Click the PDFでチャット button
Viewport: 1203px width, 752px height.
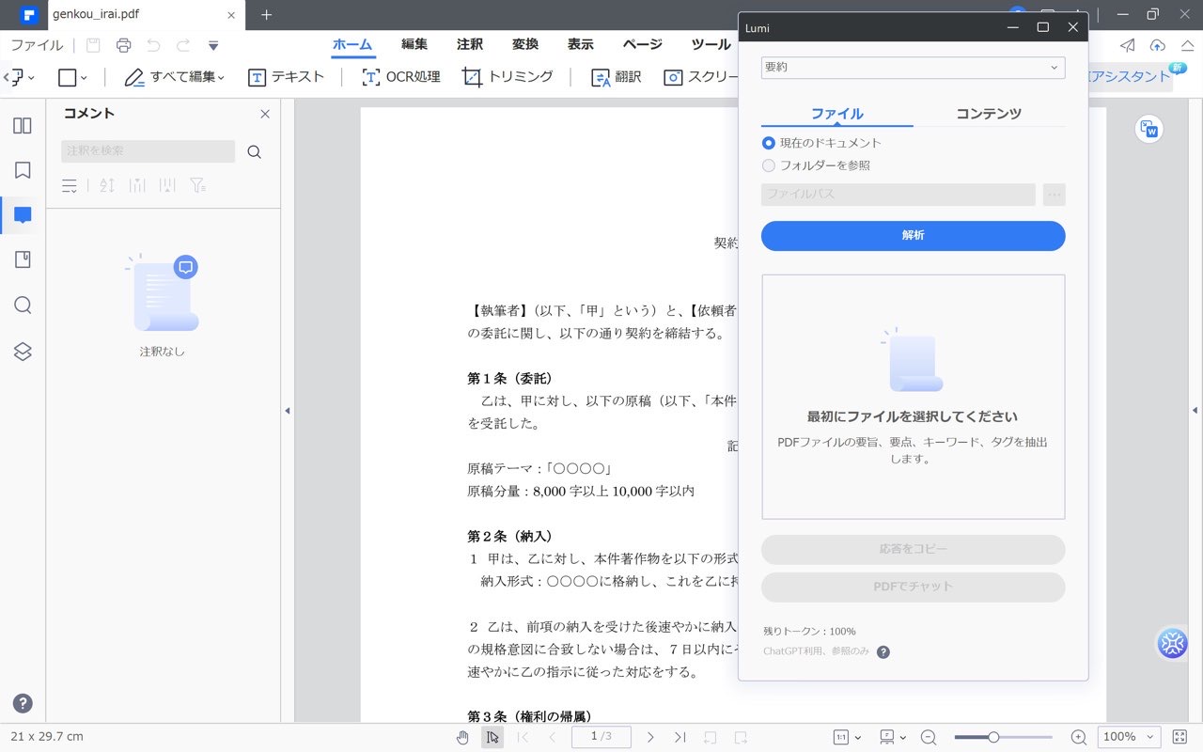coord(912,587)
